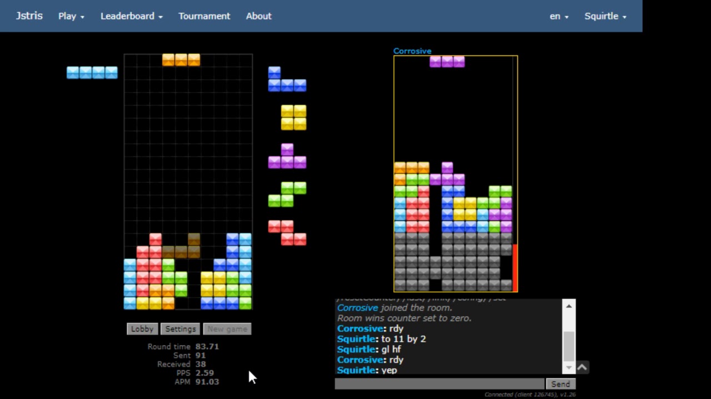Click the yellow O piece in next queue

click(x=293, y=117)
